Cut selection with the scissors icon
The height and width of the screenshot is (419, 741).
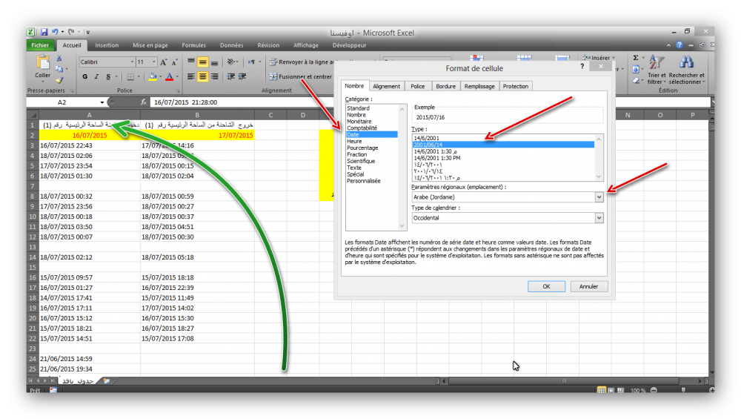(x=59, y=58)
